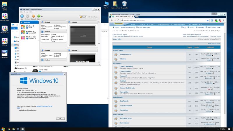Open the Start Menu Skins forum
Screen dimensions: 233x131
click(x=126, y=118)
